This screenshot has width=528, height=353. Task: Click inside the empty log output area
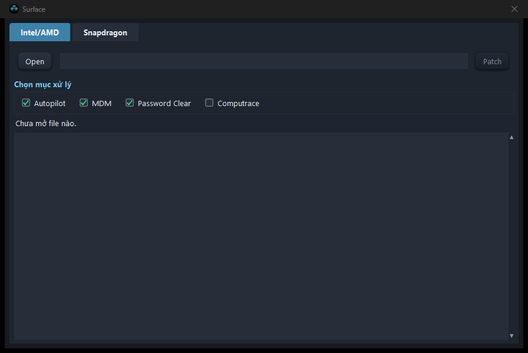pos(261,236)
